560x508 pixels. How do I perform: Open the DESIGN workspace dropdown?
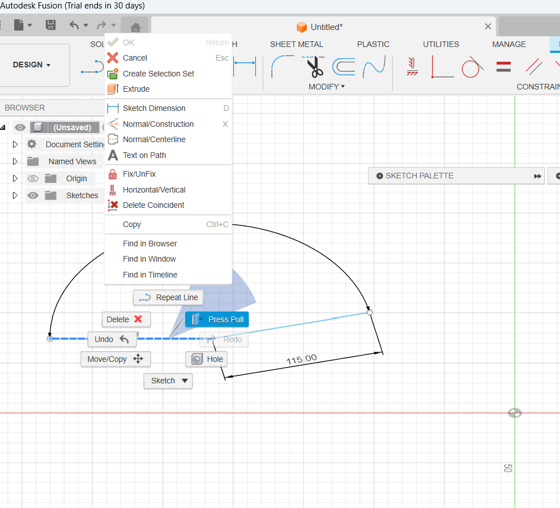(32, 65)
